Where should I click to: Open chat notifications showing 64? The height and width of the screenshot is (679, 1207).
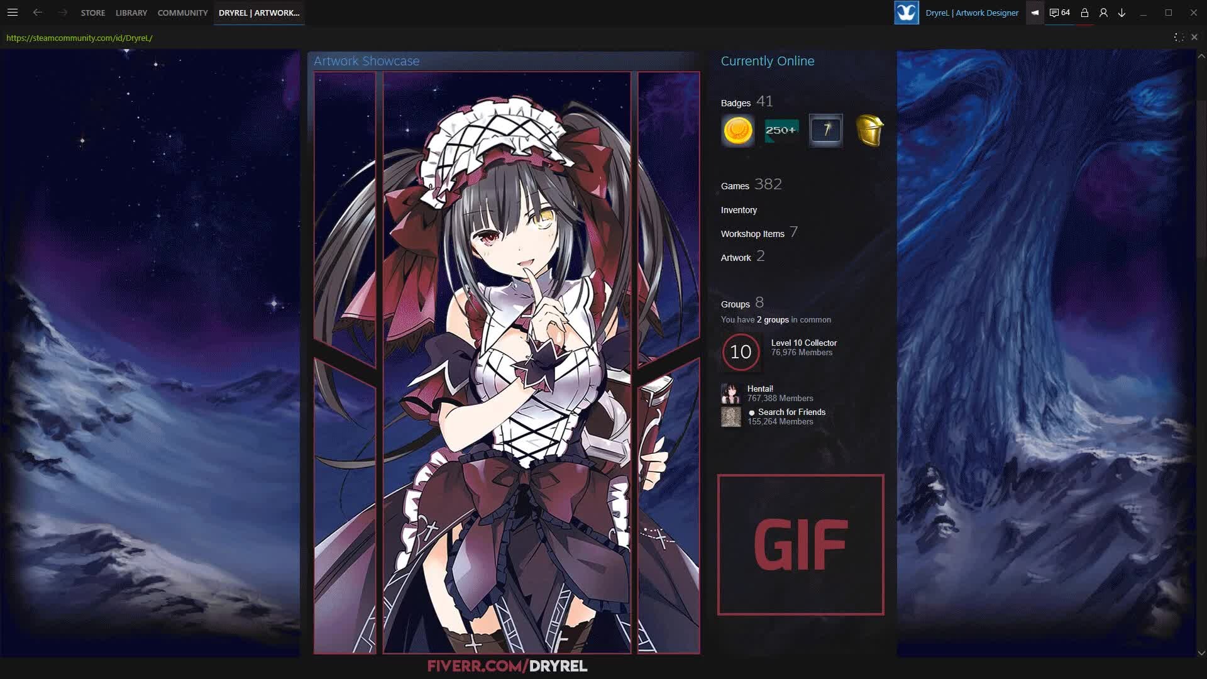(1060, 13)
